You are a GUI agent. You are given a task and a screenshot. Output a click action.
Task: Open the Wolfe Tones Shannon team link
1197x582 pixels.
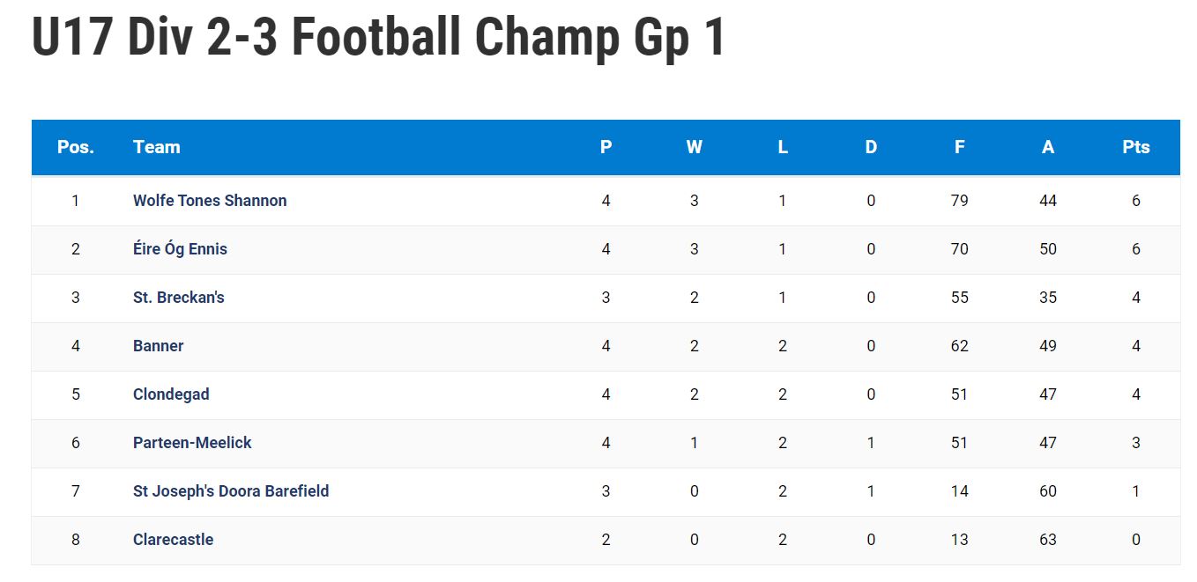point(210,201)
